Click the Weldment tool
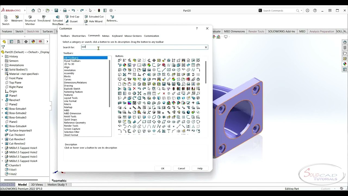 click(x=17, y=19)
